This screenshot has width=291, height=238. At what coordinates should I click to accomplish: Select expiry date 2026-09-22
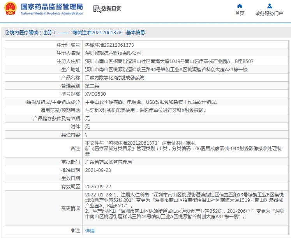[98, 187]
